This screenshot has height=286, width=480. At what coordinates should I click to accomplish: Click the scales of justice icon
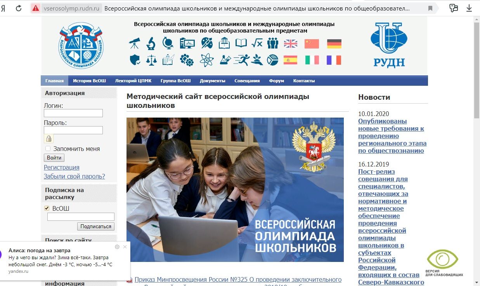[151, 60]
